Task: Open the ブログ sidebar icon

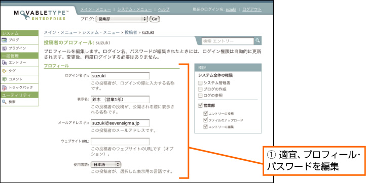Action: pos(4,40)
